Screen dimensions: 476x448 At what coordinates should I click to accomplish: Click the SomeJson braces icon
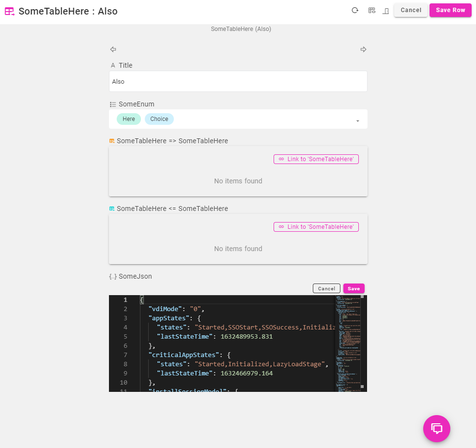113,277
